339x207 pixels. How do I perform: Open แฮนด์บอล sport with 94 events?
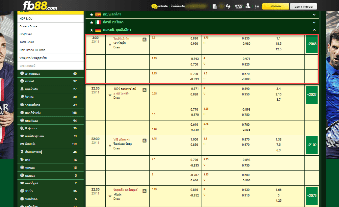point(50,121)
